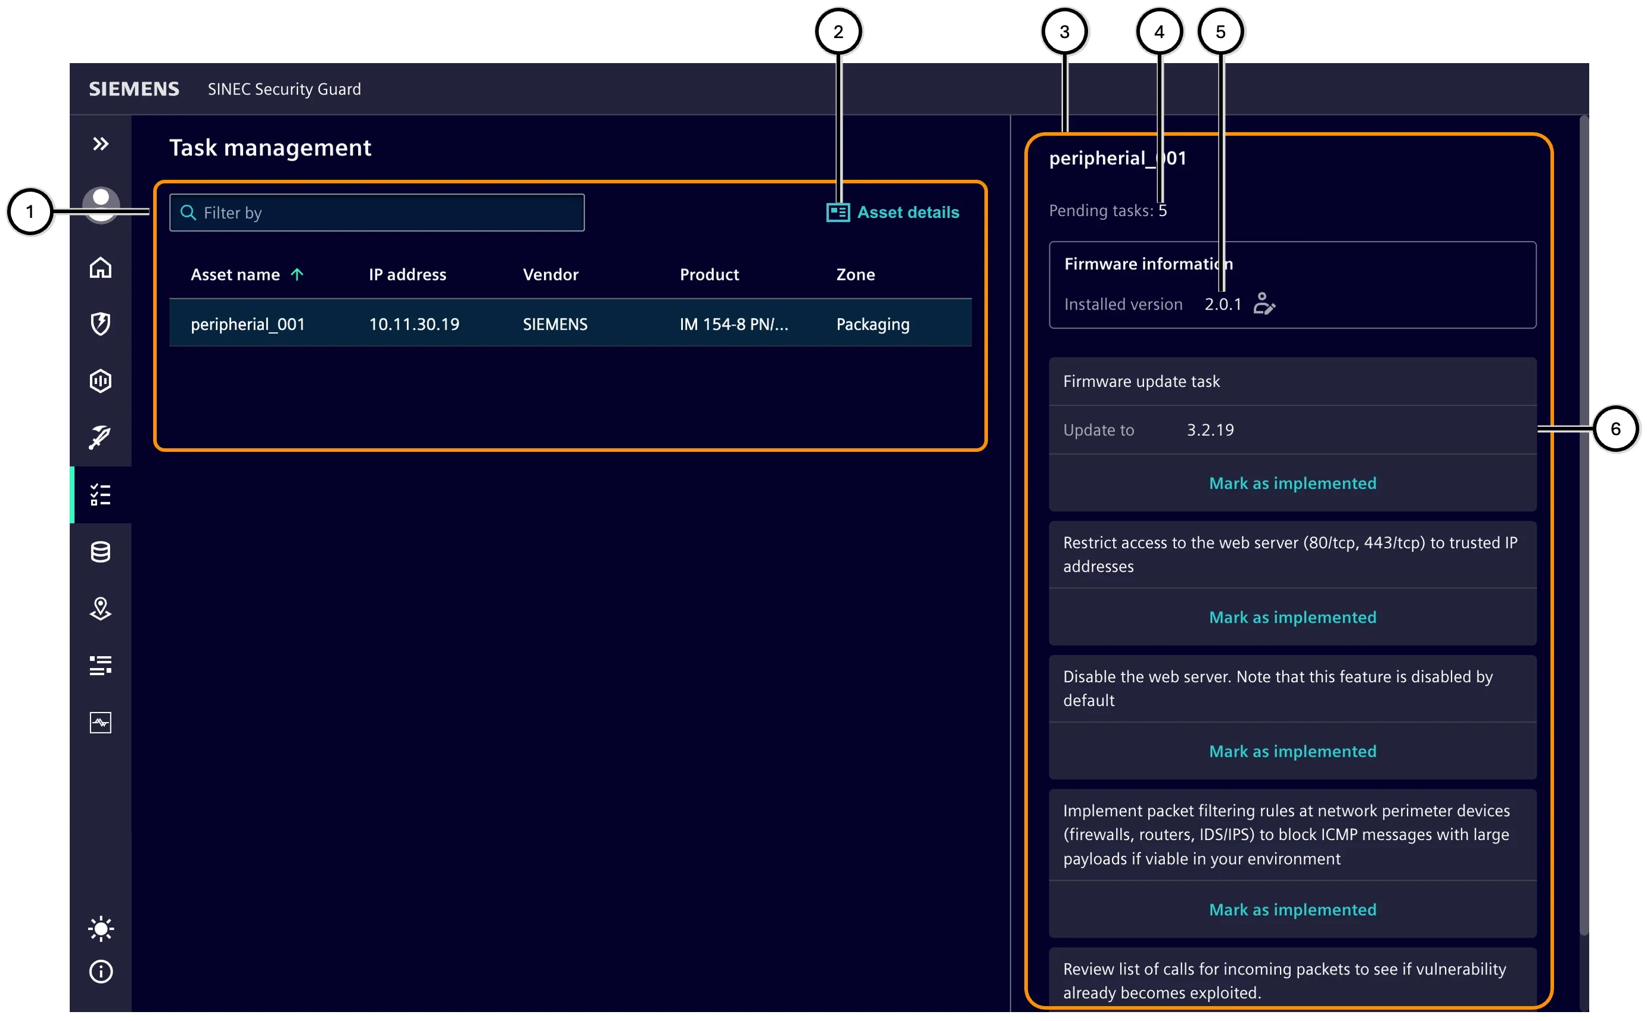Open the wrench tool icon in sidebar
The height and width of the screenshot is (1021, 1647).
[x=101, y=438]
